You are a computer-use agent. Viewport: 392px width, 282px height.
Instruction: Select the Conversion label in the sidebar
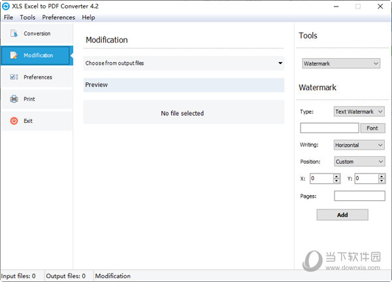tap(37, 33)
